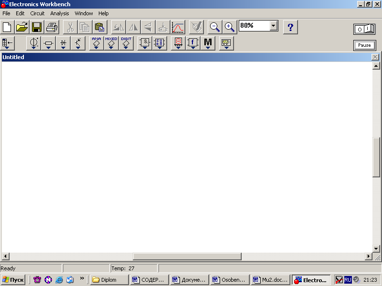
Task: Open the Logic Gates parts bin
Action: [x=145, y=43]
